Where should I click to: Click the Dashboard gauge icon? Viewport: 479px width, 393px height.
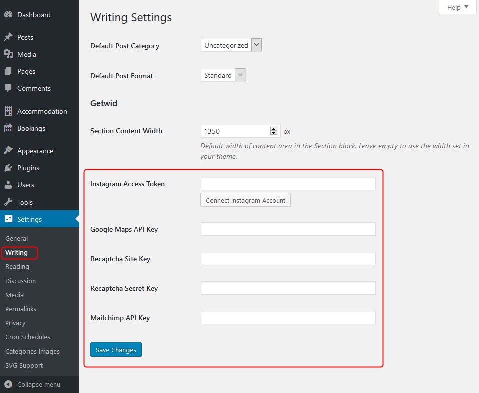point(8,14)
